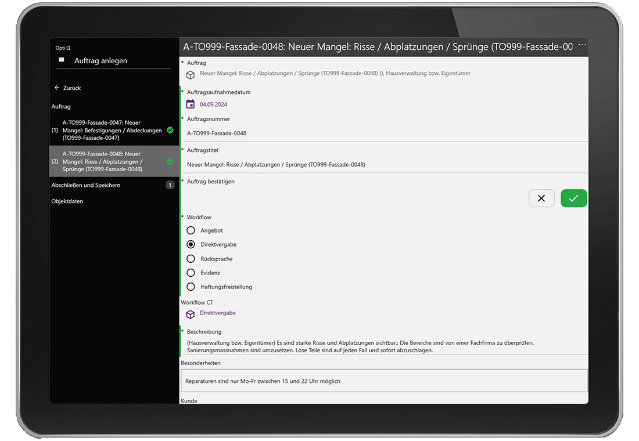This screenshot has width=639, height=441.
Task: Open the three-dots overflow menu in header
Action: click(582, 45)
